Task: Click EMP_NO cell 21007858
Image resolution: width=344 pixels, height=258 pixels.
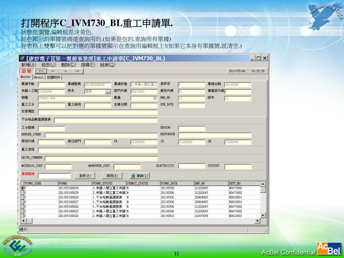Action: (211, 216)
